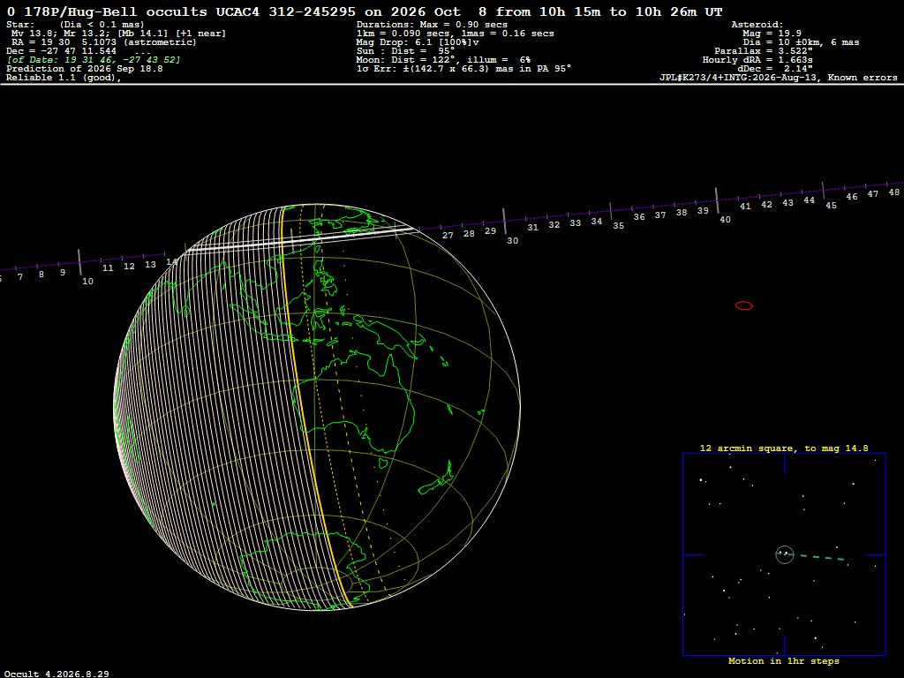Click the minute 10 tick on path line
The image size is (904, 678).
click(79, 261)
